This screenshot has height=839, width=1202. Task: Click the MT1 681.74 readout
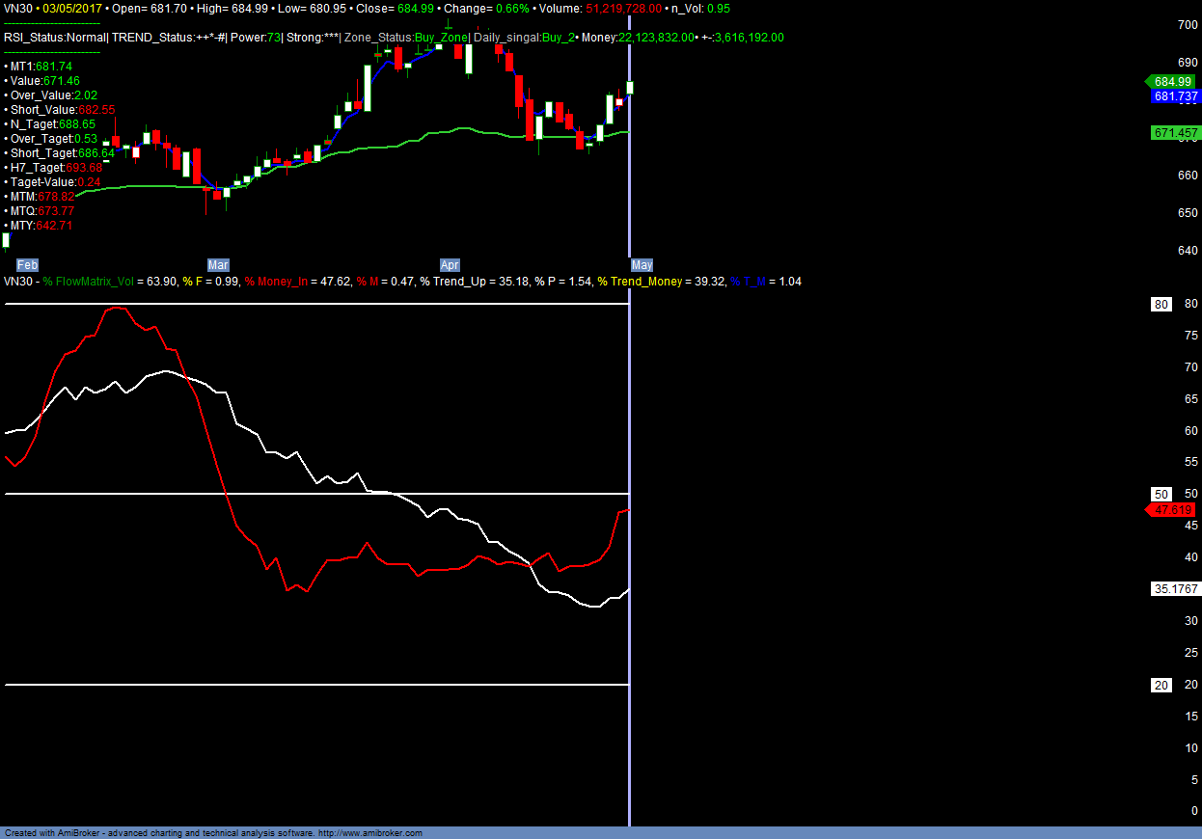(41, 67)
